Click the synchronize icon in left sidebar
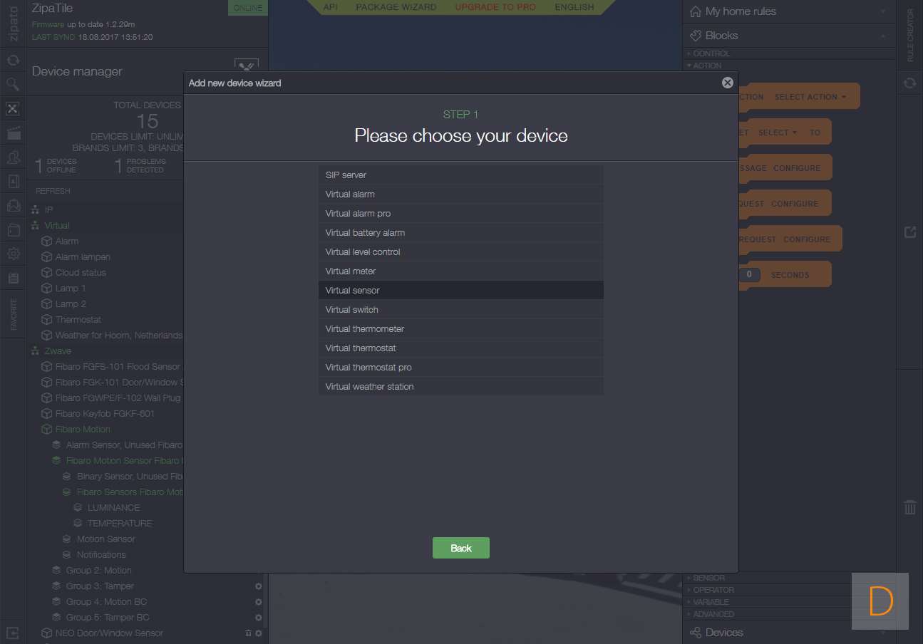 click(13, 61)
